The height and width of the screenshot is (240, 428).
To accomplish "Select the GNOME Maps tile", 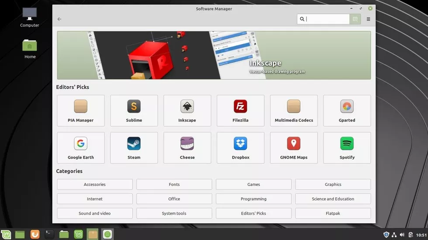I will point(293,148).
